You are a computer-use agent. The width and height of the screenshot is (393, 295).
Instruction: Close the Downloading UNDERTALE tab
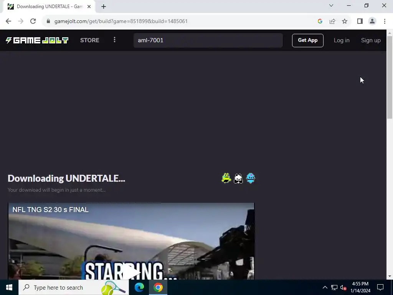point(89,7)
